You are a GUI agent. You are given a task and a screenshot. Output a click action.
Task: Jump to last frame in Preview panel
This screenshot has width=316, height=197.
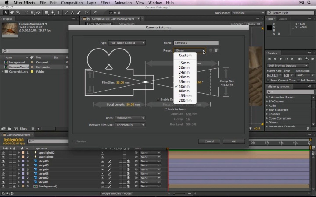coord(293,59)
